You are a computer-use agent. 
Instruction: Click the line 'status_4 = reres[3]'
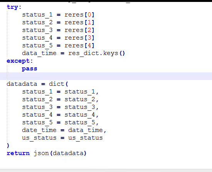tap(58, 38)
